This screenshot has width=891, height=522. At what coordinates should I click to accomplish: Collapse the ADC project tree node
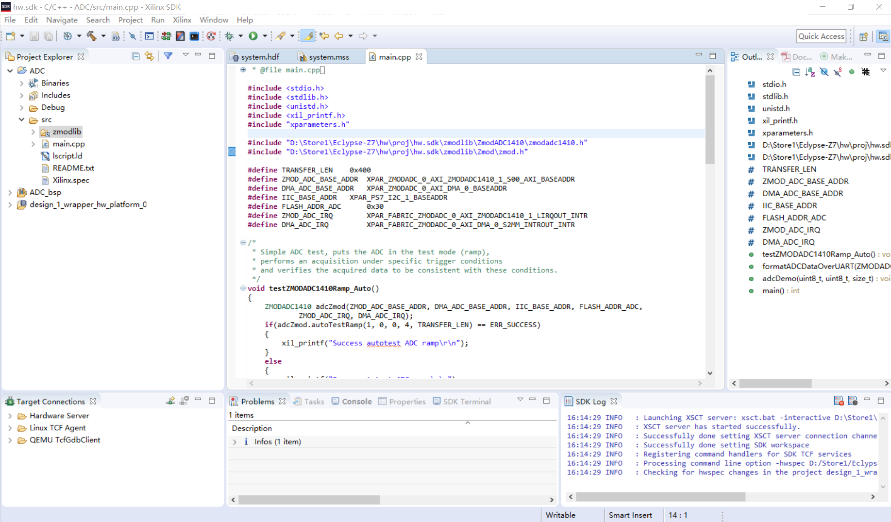point(10,71)
